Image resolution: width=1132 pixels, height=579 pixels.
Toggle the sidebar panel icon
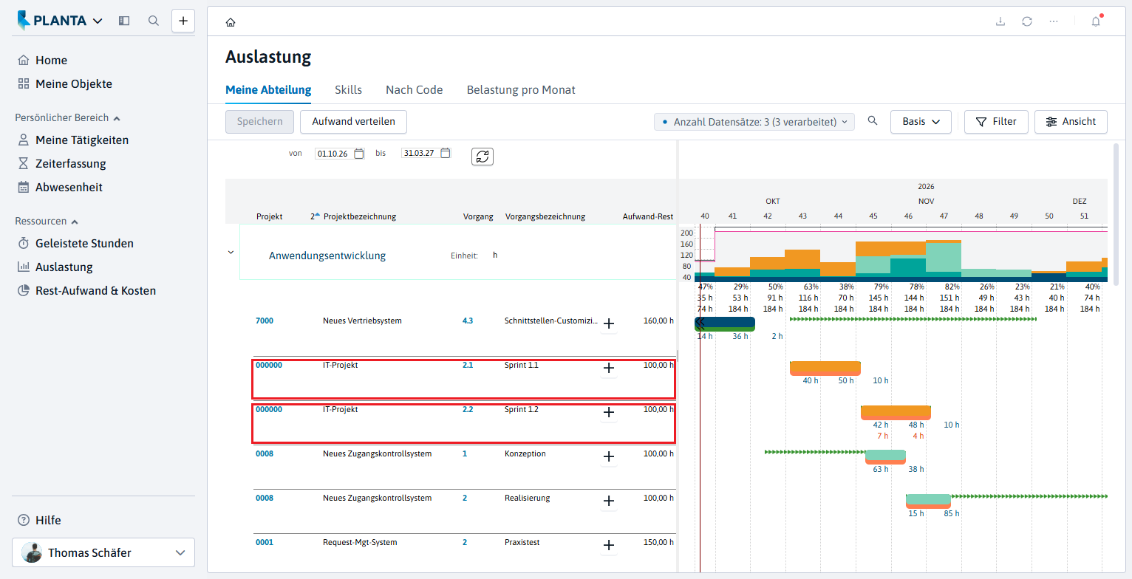coord(124,21)
